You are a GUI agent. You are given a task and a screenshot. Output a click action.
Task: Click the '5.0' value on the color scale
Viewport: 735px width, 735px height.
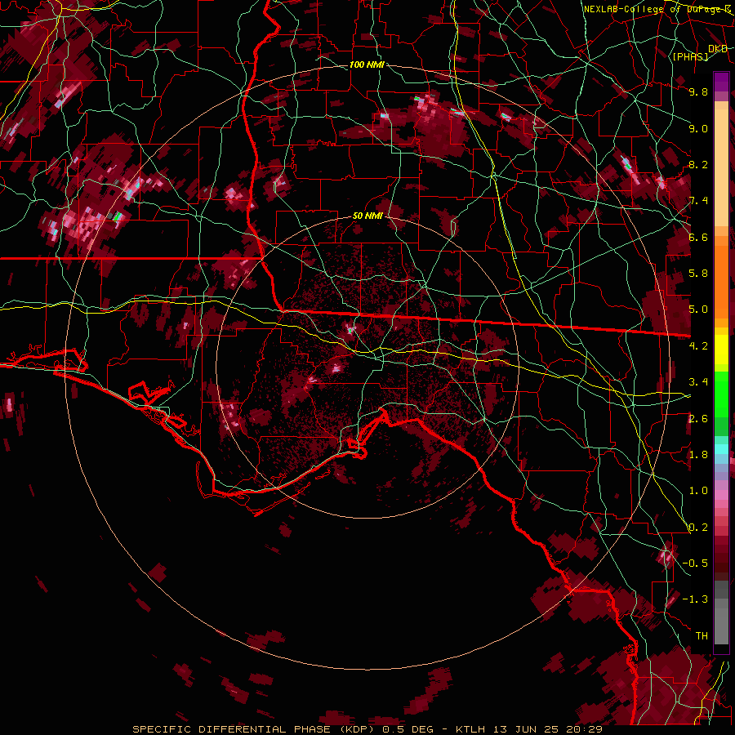698,310
